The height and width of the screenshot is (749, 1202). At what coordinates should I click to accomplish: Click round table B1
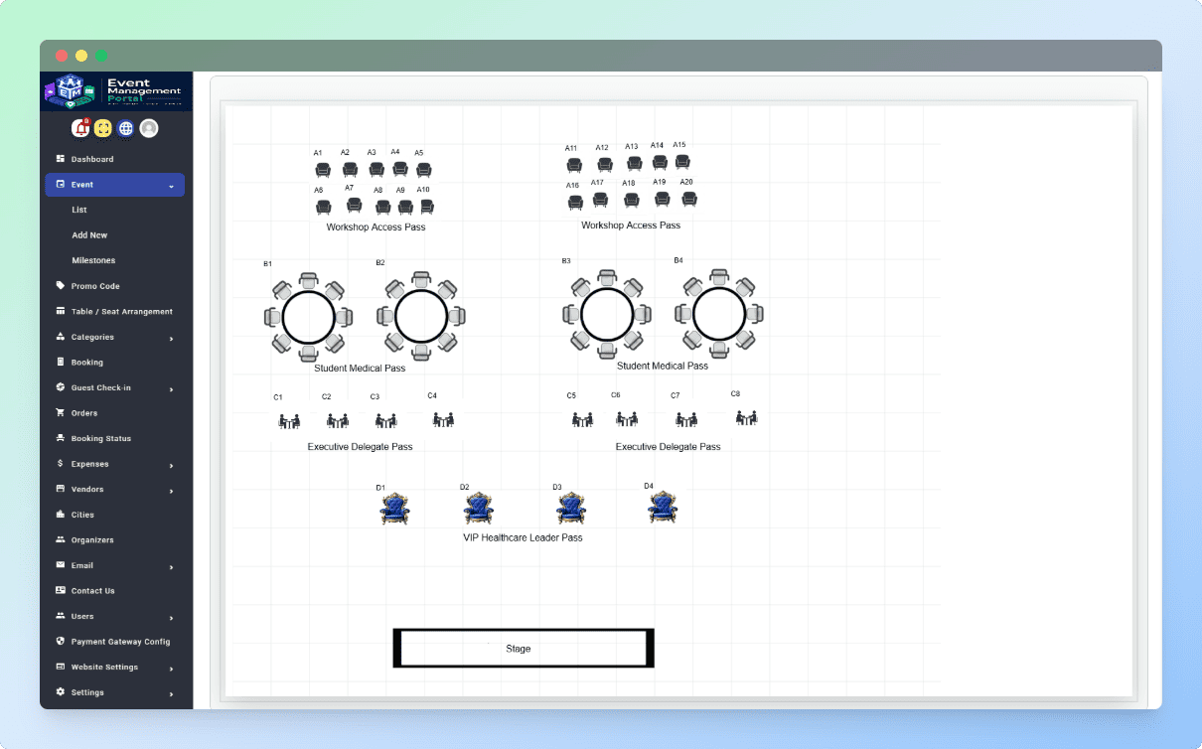click(308, 317)
